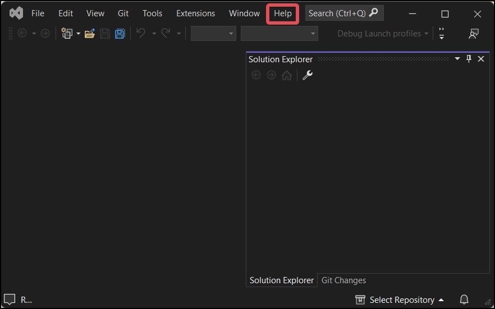Minimize the Visual Studio window
This screenshot has height=309, width=495.
(x=412, y=13)
